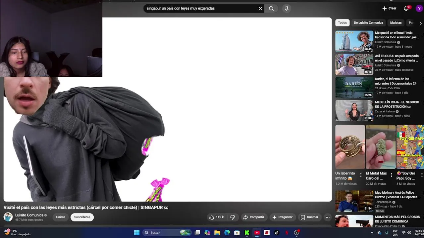424x238 pixels.
Task: Open Task View on the taskbar
Action: (x=197, y=233)
